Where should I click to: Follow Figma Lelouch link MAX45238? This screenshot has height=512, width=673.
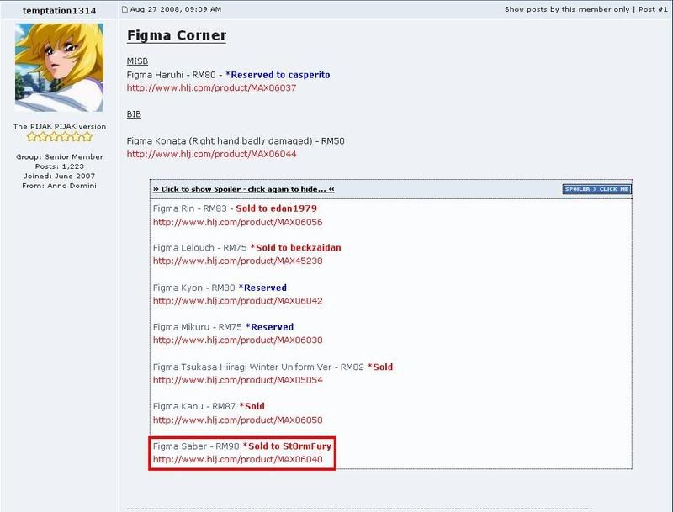click(x=237, y=261)
